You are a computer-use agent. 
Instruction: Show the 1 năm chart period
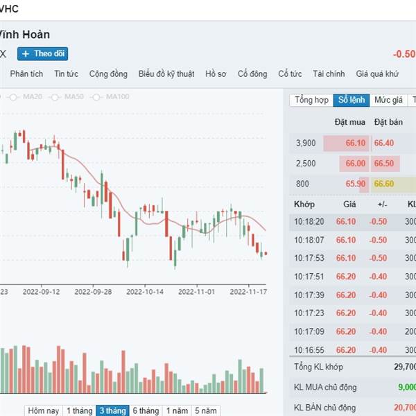[178, 410]
